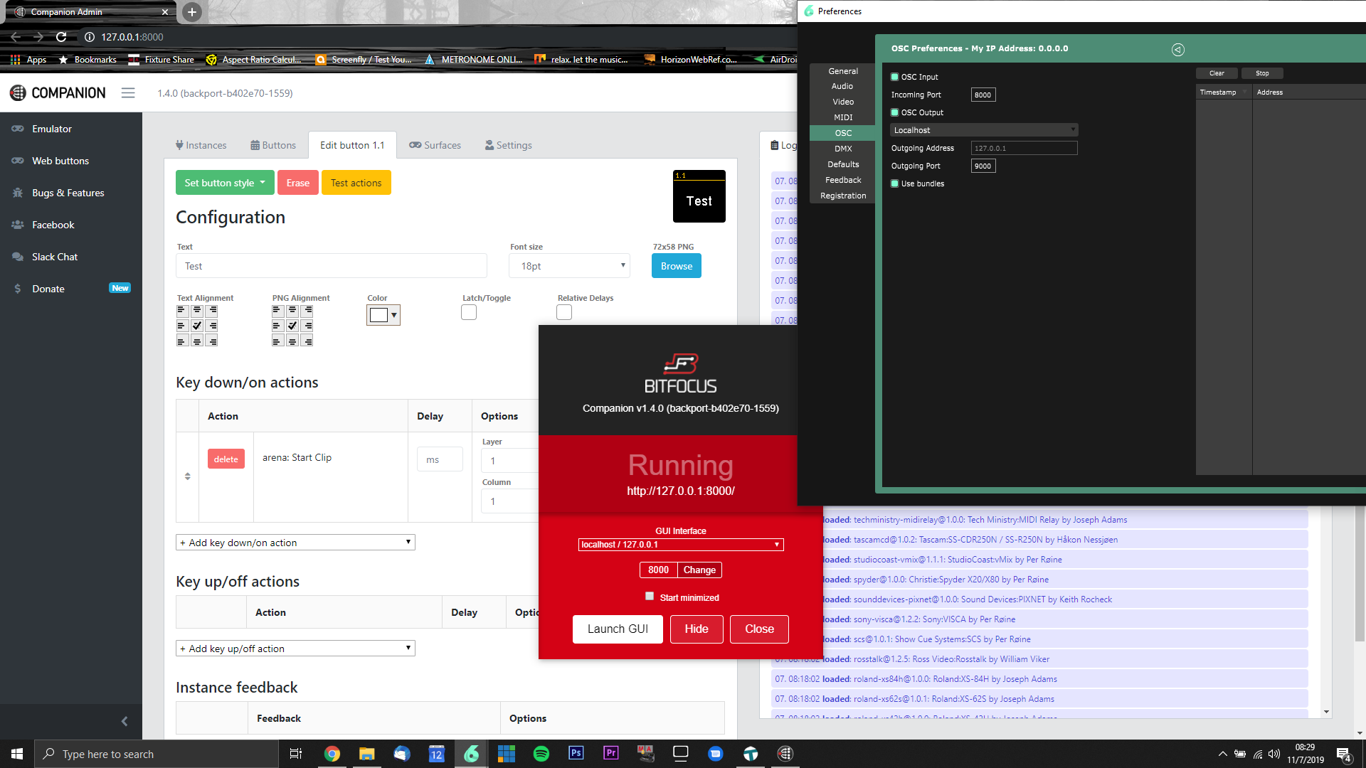Reload the browser page
This screenshot has height=768, width=1366.
point(61,37)
